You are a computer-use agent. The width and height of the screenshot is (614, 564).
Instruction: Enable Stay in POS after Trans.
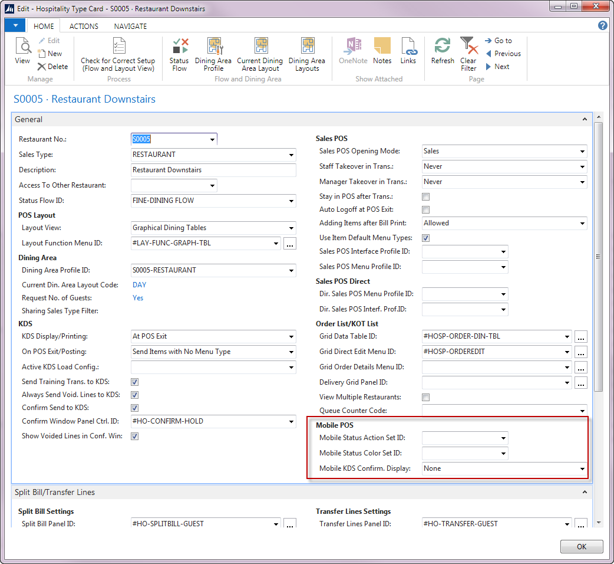426,196
